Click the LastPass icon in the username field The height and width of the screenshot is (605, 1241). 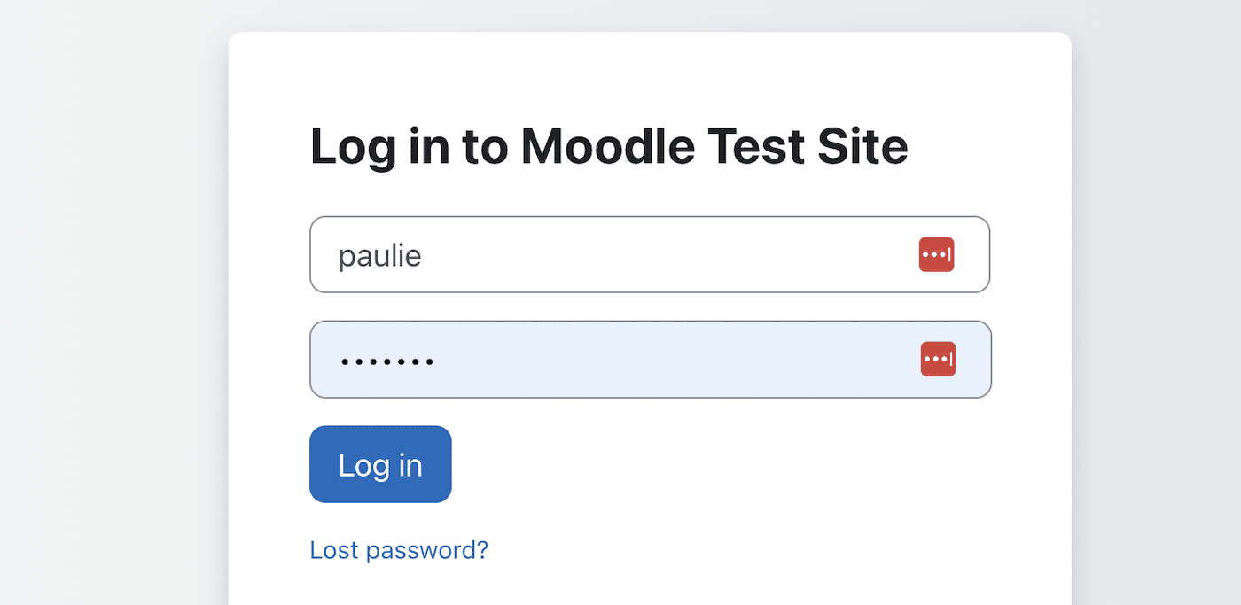pyautogui.click(x=936, y=255)
